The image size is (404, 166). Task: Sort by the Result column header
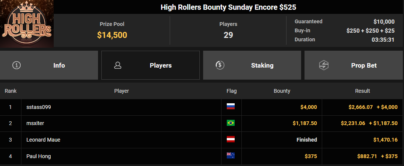363,91
